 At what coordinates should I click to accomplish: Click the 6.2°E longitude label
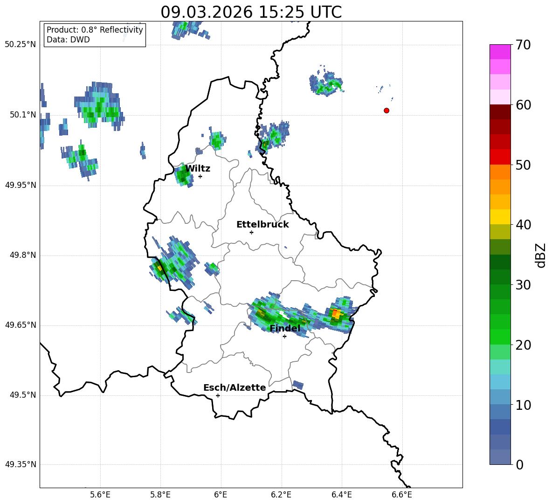point(281,495)
